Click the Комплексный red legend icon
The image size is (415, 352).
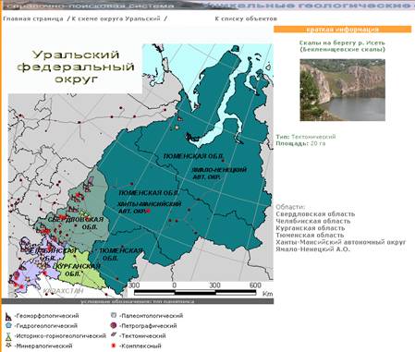(114, 346)
